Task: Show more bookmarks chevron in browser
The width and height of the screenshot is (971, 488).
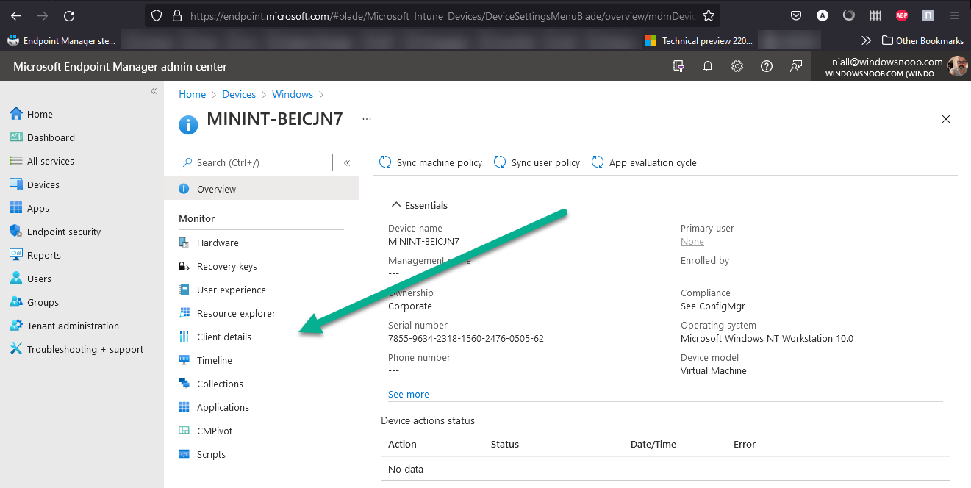Action: (x=866, y=41)
